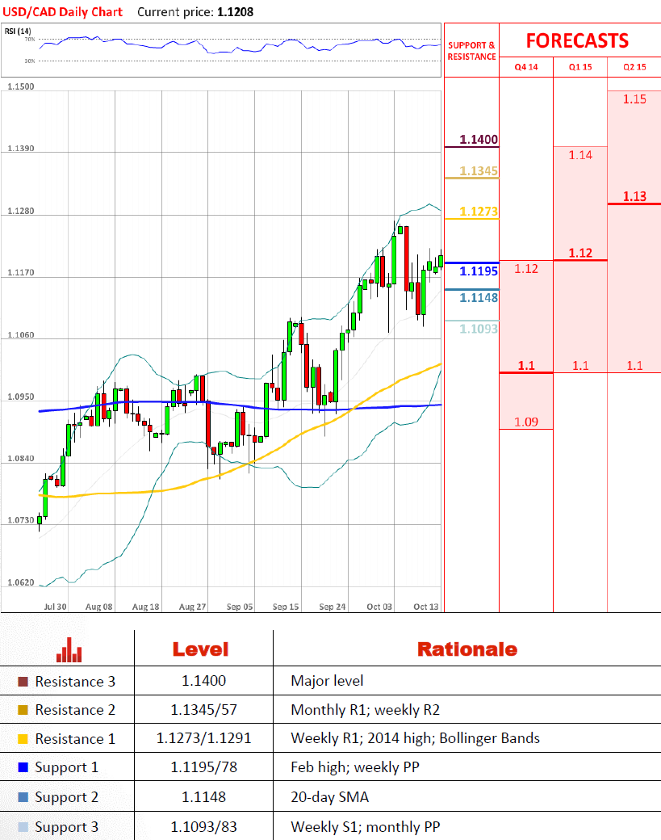Click the 1.1500 price axis label
This screenshot has height=840, width=661.
click(21, 86)
